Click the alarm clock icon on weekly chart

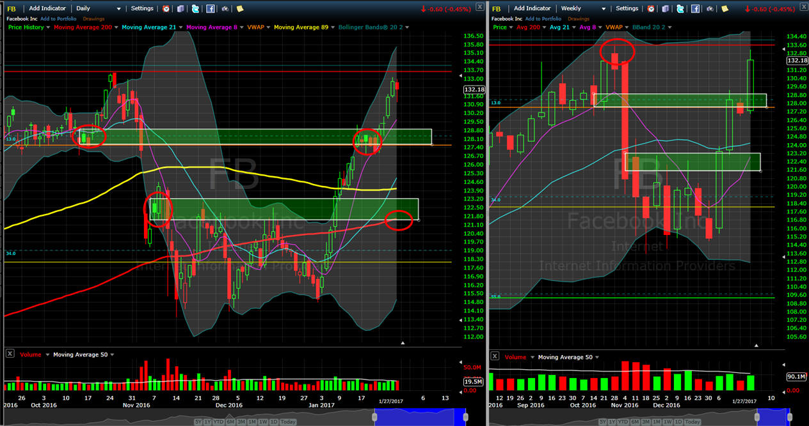652,9
